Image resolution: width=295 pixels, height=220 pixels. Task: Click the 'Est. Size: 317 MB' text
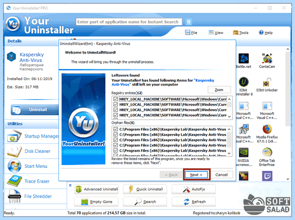[23, 87]
